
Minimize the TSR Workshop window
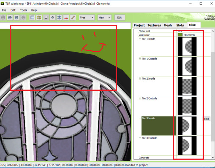pyautogui.click(x=190, y=4)
